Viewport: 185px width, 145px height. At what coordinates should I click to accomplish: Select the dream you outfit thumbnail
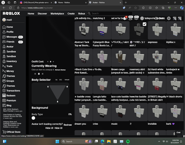[84, 112]
